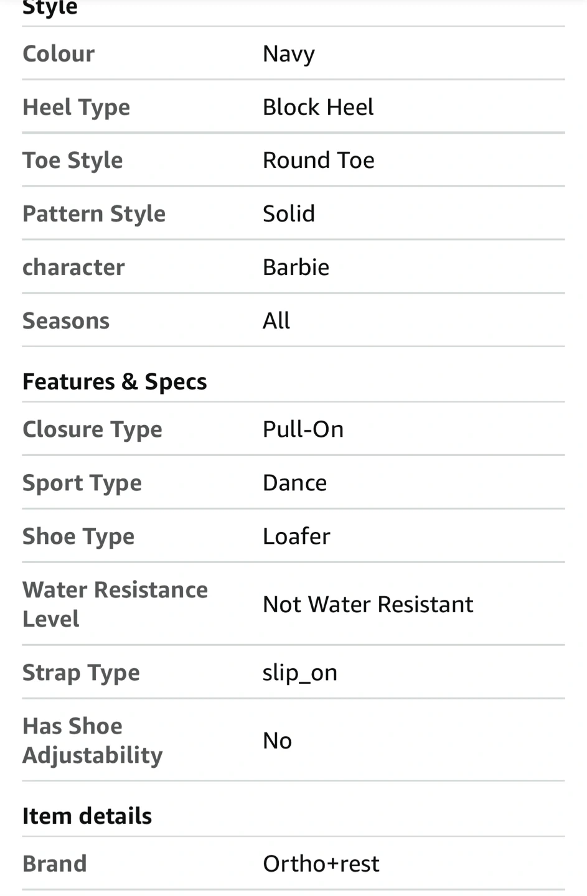
Task: Click the Heel Type row label
Action: [77, 108]
